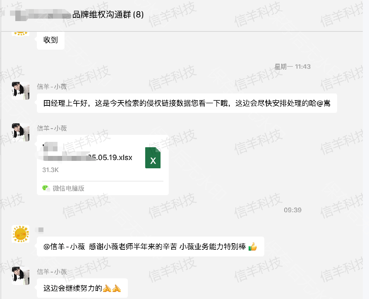Click the thumbs-up emoji in thanks message

coord(253,246)
